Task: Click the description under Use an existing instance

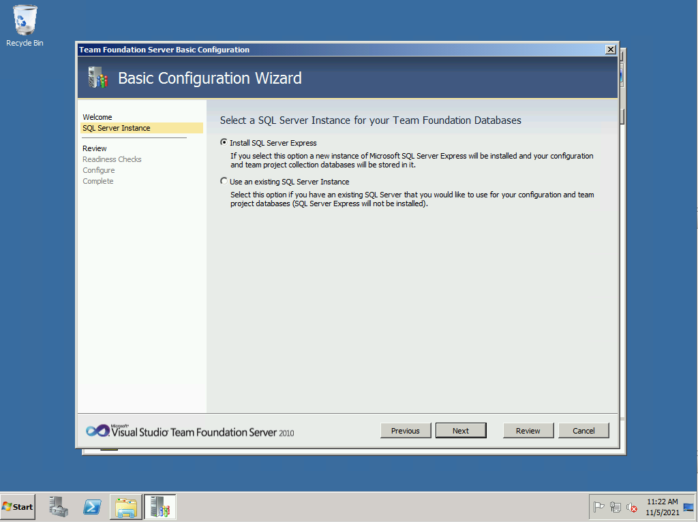Action: pyautogui.click(x=412, y=199)
